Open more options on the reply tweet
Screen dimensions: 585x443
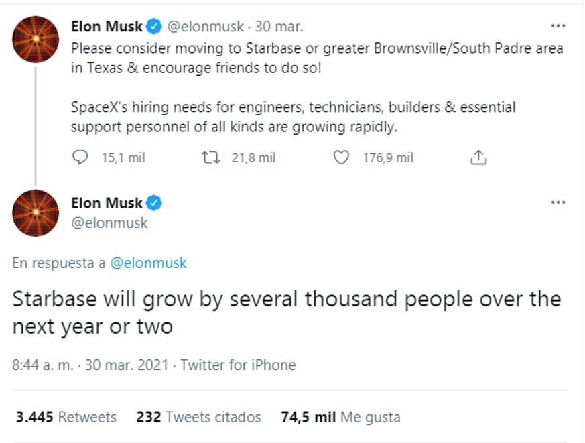tap(558, 202)
